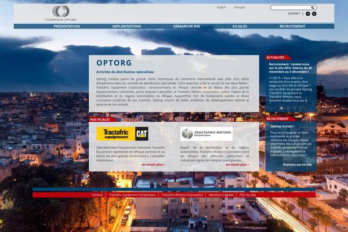Viewport: 348px width, 232px height.
Task: Switch site language to Français
Action: tap(240, 8)
